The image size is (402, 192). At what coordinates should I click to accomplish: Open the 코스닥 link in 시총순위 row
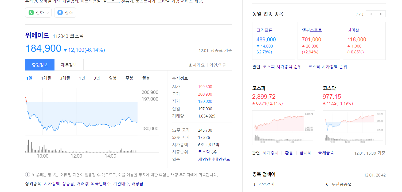coord(204,152)
